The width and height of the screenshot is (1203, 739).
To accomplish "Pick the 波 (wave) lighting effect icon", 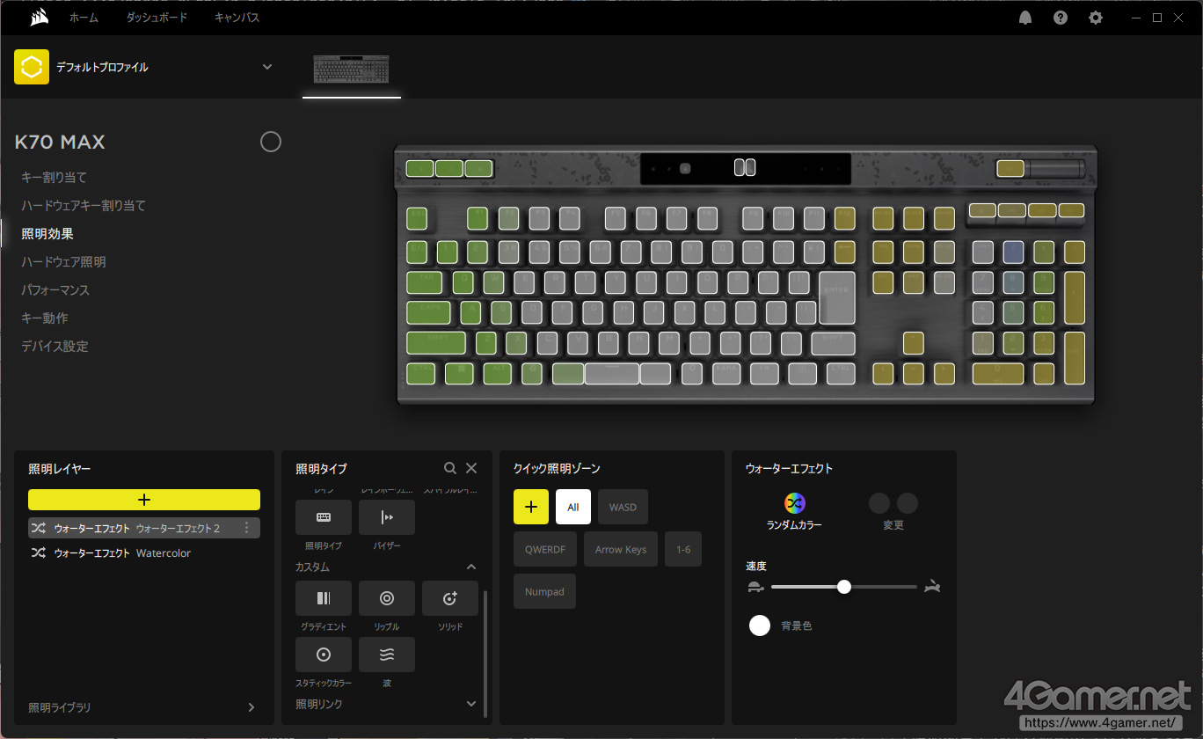I will [x=386, y=655].
